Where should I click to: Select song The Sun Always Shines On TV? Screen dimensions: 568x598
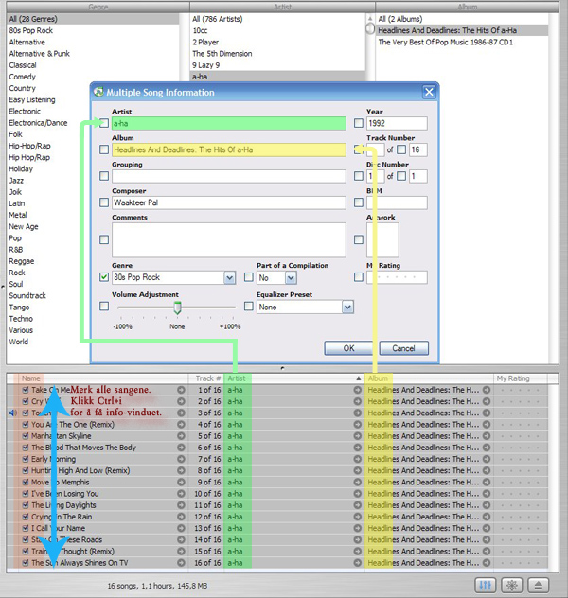pos(80,563)
